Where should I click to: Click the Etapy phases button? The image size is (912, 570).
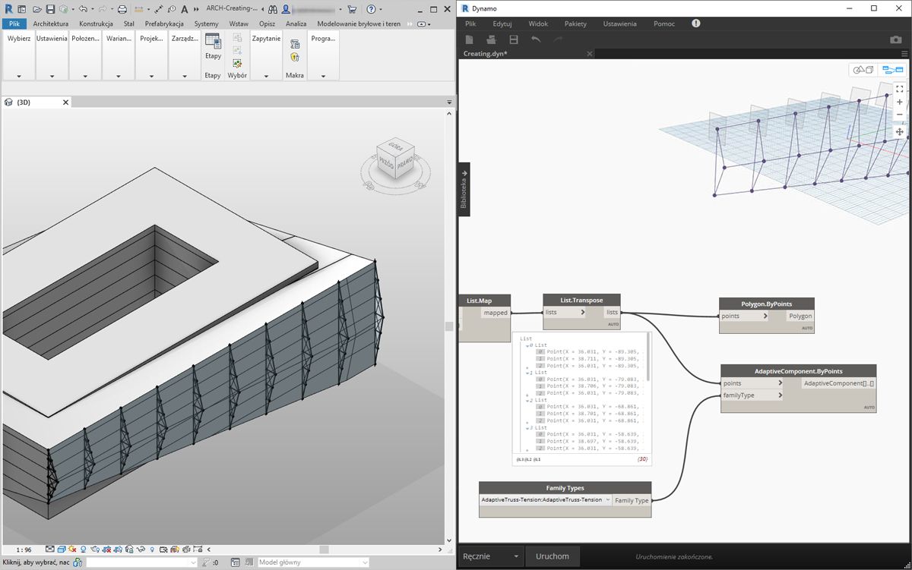point(213,48)
